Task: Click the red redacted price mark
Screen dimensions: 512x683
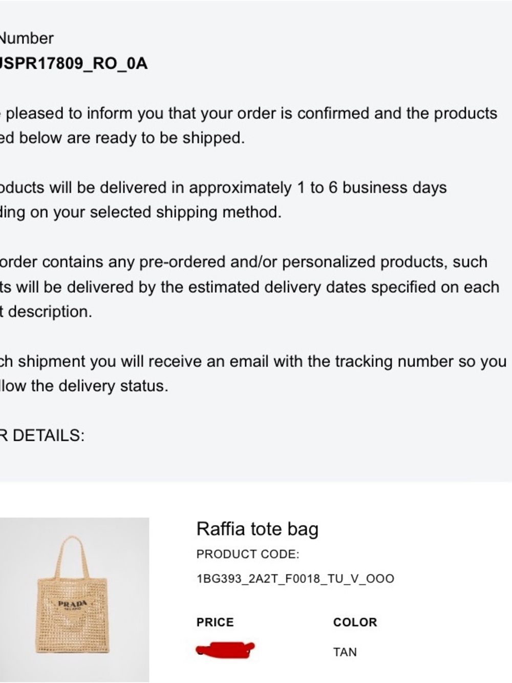Action: click(225, 650)
